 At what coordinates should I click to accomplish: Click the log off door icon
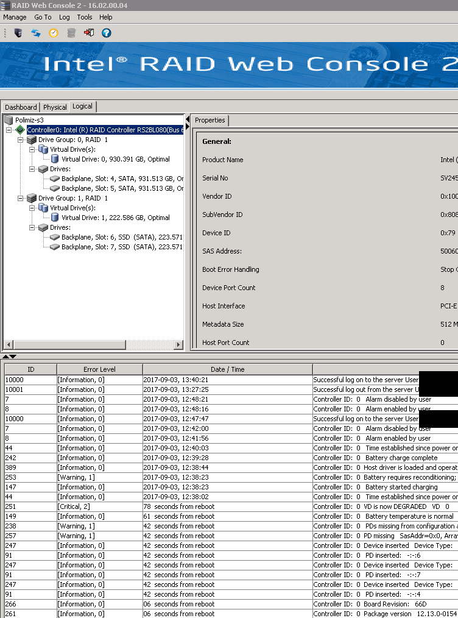tap(89, 33)
